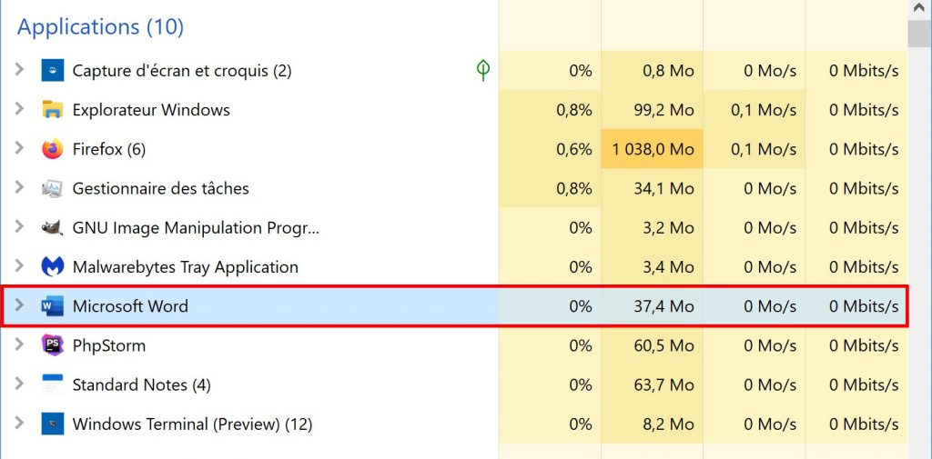
Task: Click the Applications (10) group header
Action: coord(100,27)
